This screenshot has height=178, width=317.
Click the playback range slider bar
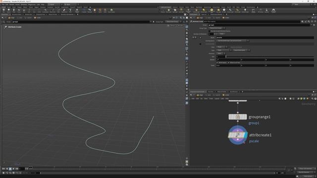pyautogui.click(x=158, y=173)
